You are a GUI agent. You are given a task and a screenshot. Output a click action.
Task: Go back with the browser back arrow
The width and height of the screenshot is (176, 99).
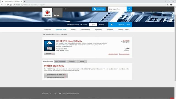click(2, 5)
